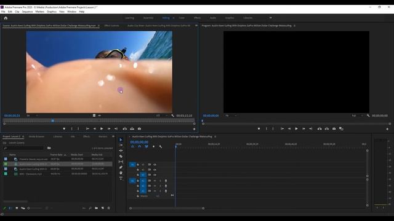The width and height of the screenshot is (394, 221).
Task: Toggle the lock on the A1 track
Action: coord(138,180)
